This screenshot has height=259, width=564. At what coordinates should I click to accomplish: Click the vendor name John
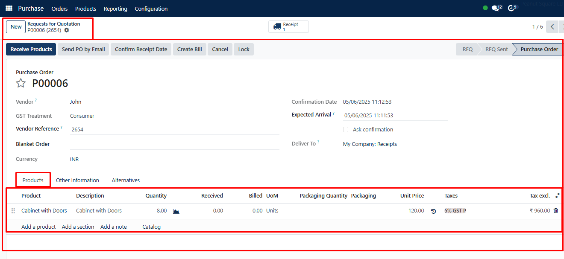[76, 102]
